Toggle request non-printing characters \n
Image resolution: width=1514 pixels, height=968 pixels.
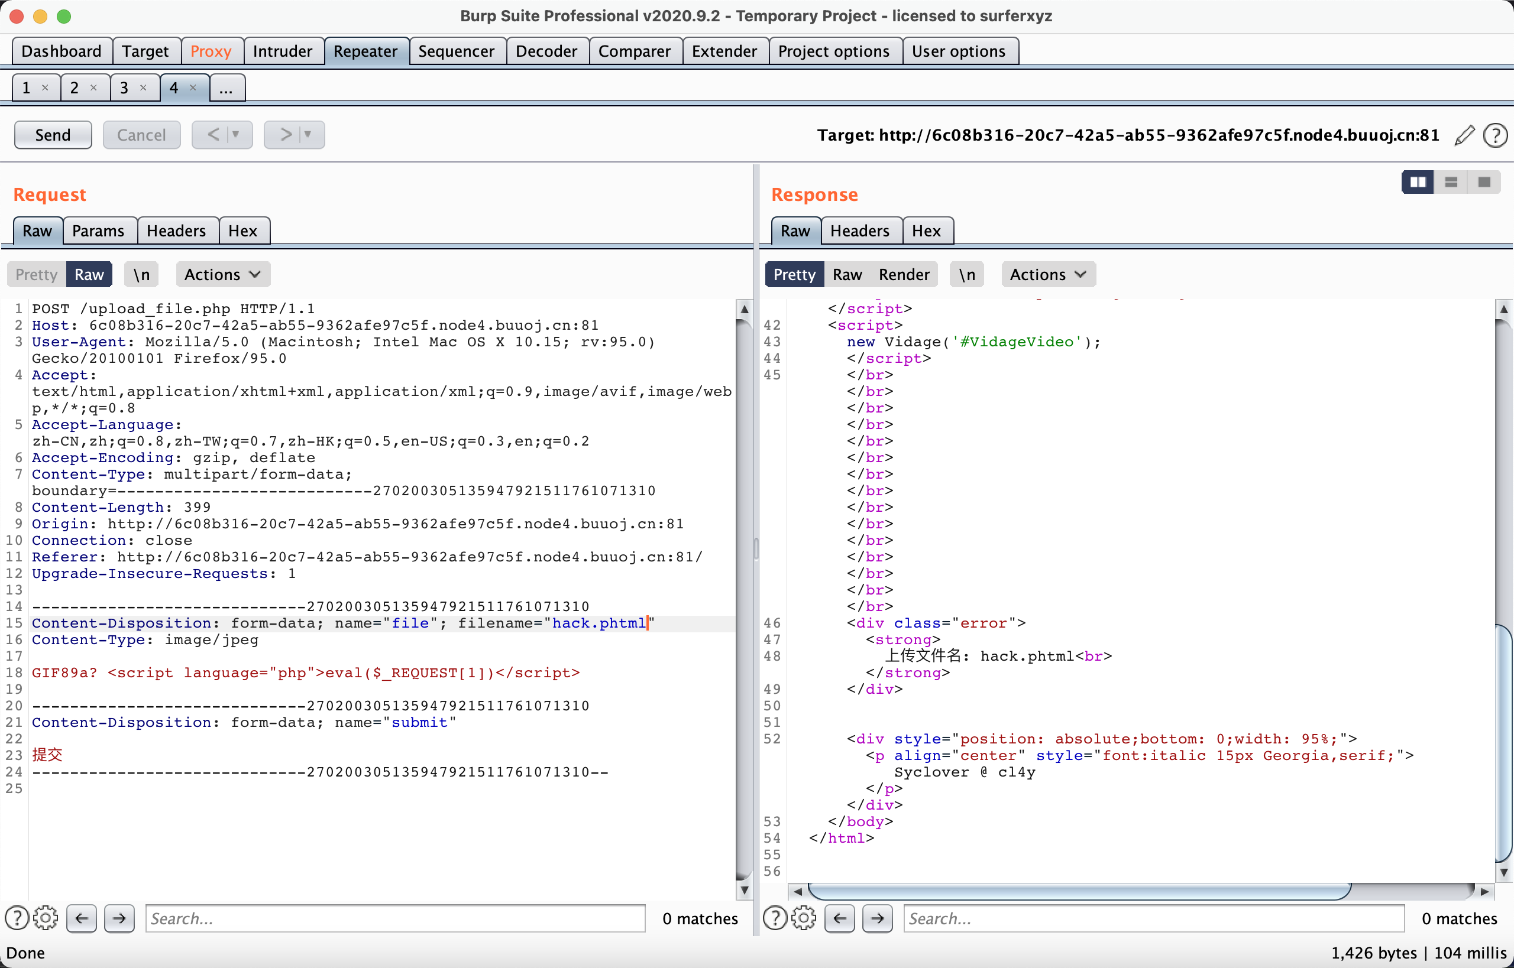(x=141, y=275)
